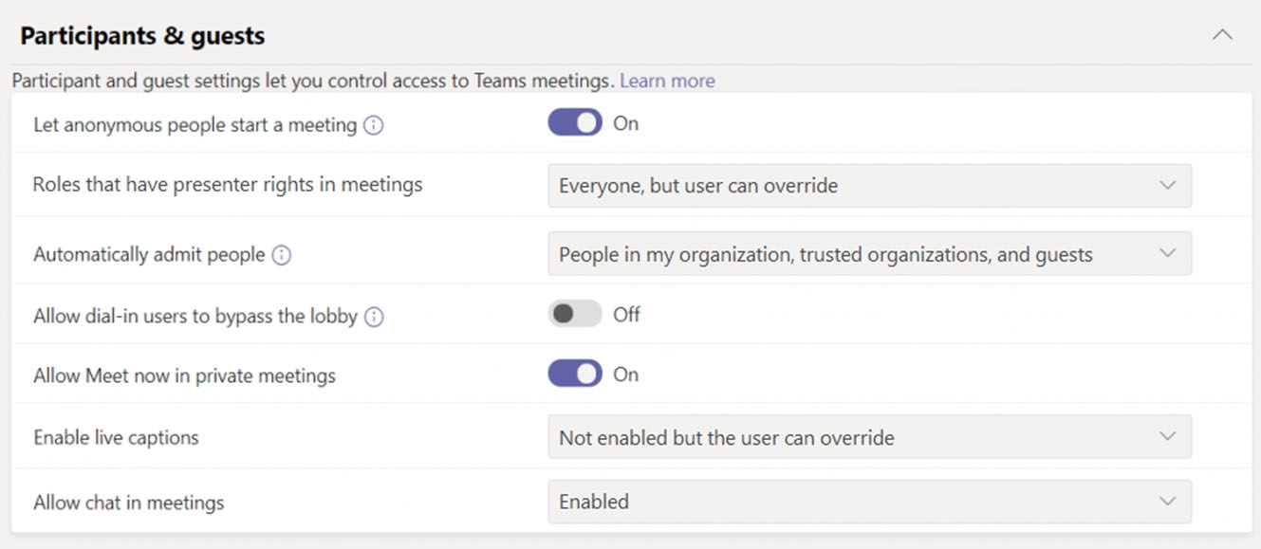
Task: Select the participant and guest settings description text
Action: (313, 81)
